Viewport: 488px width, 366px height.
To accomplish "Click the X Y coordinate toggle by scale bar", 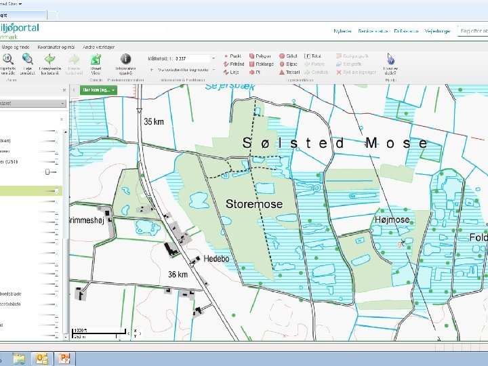I will [135, 333].
